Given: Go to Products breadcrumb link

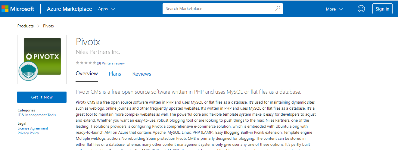Looking at the screenshot, I should (x=26, y=26).
